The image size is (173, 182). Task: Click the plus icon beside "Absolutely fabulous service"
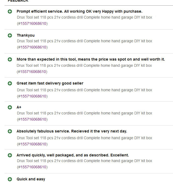tap(10, 131)
